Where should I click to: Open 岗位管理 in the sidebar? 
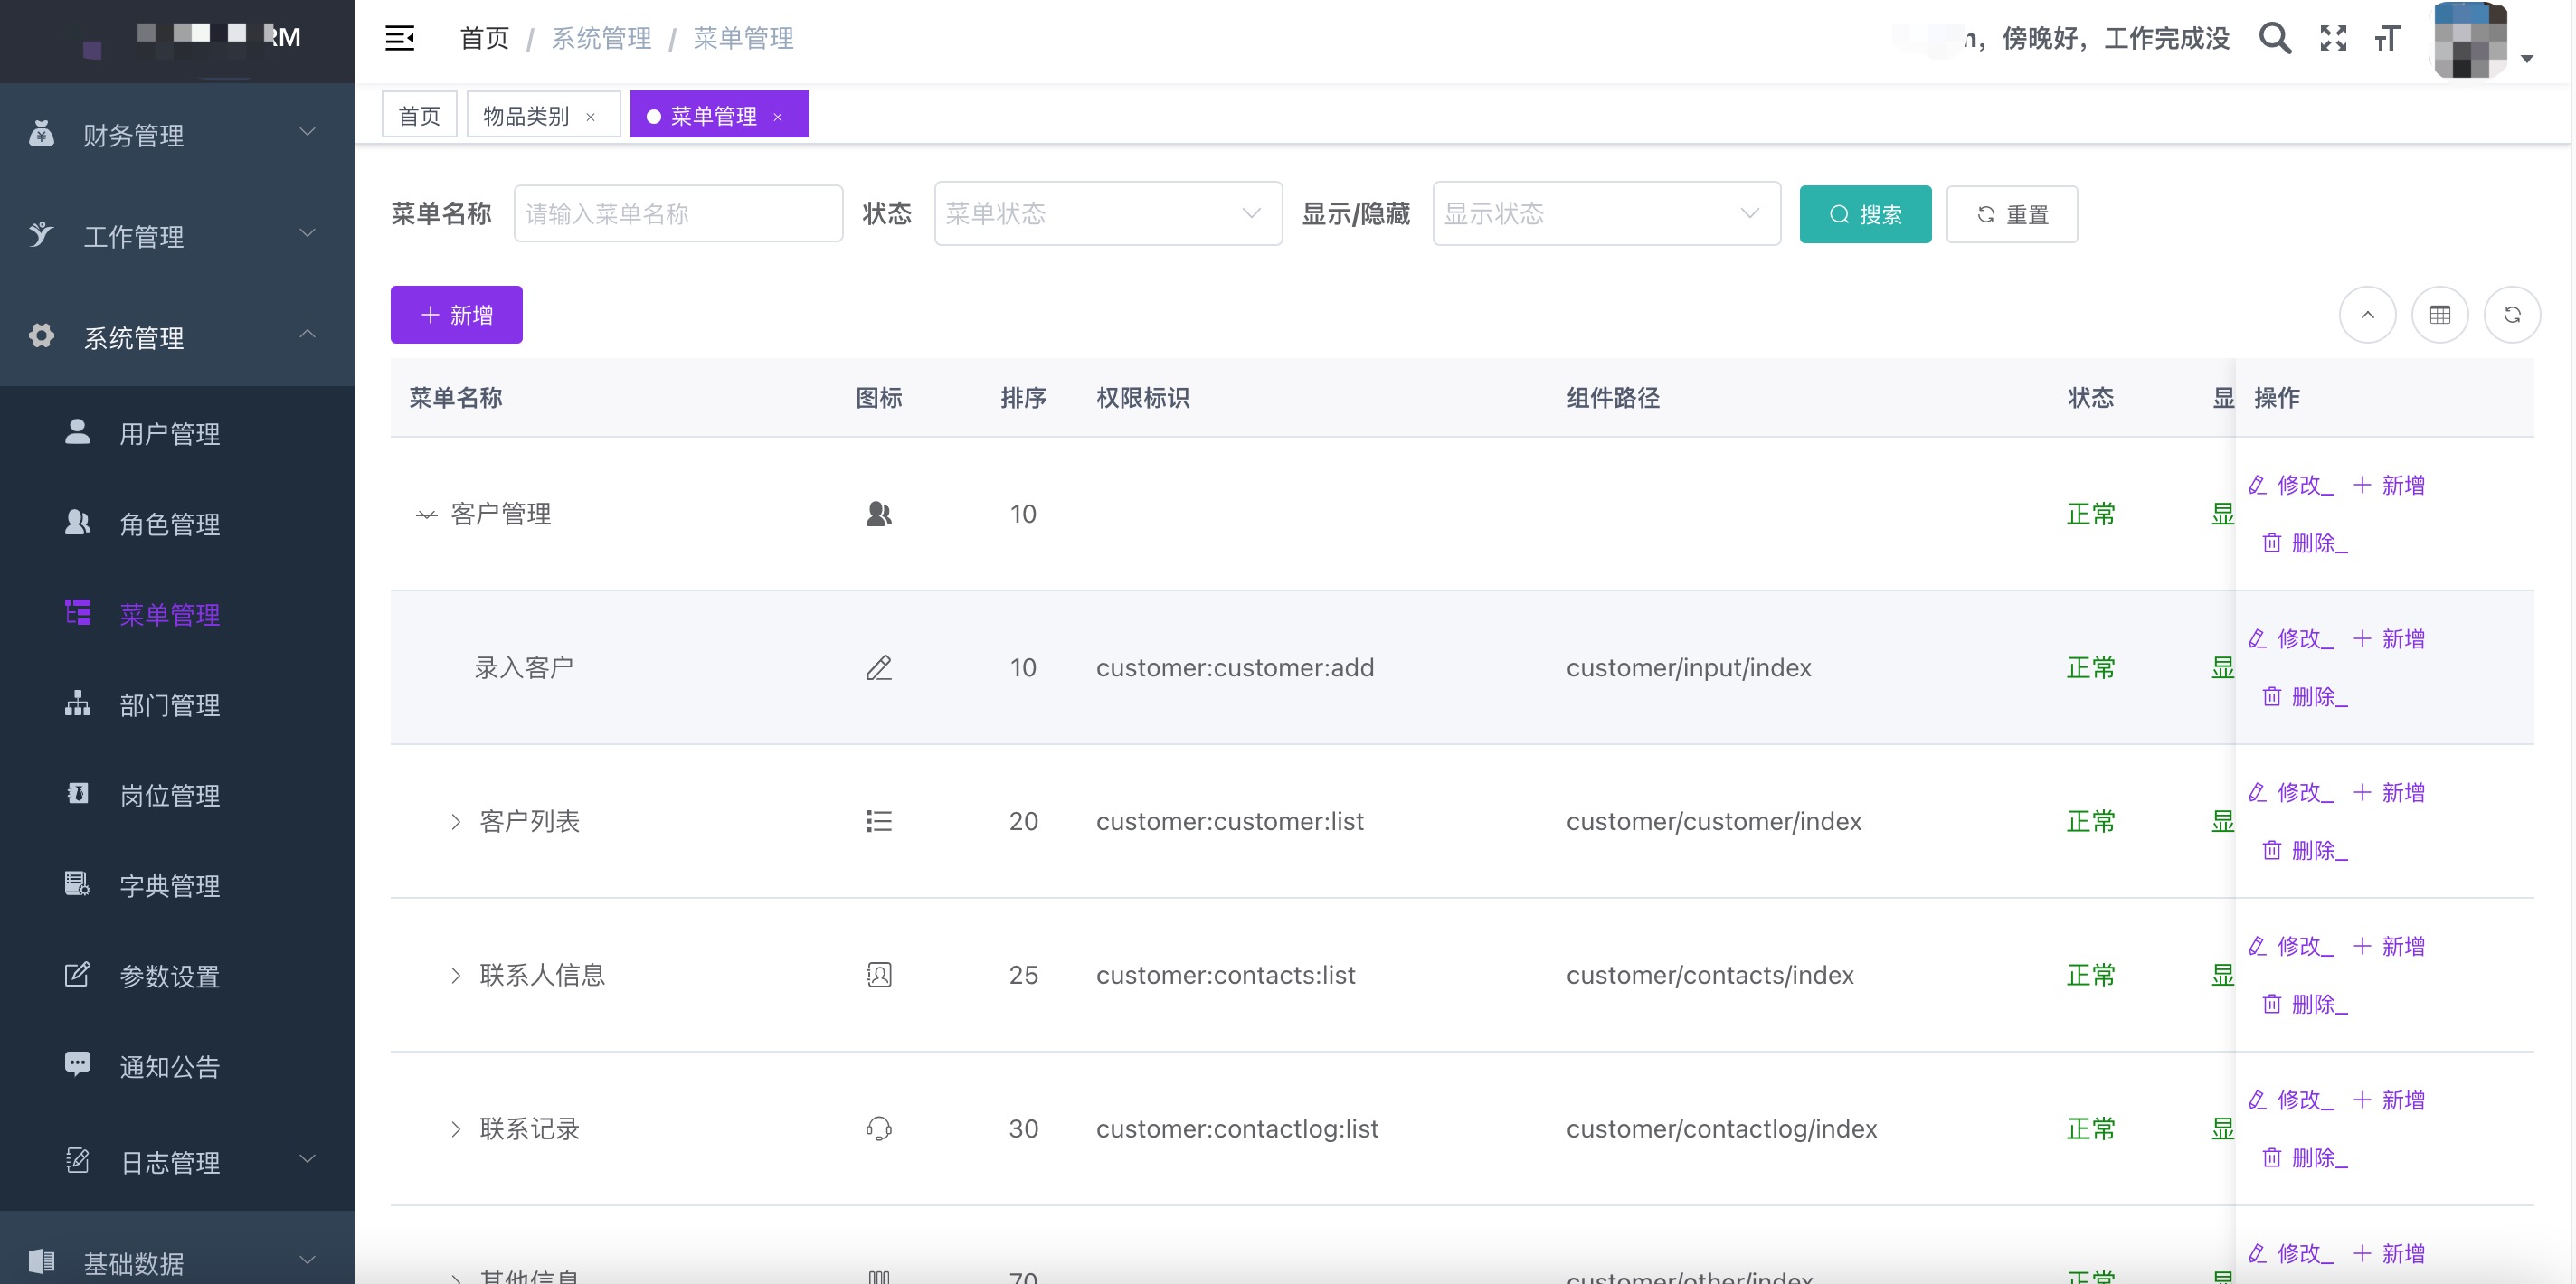[177, 795]
